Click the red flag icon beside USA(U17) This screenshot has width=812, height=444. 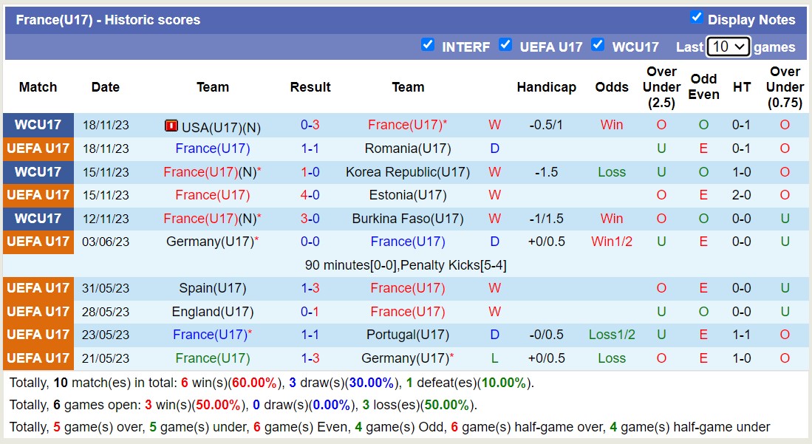tap(171, 126)
